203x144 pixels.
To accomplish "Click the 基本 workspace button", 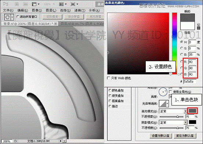I will pos(100,4).
